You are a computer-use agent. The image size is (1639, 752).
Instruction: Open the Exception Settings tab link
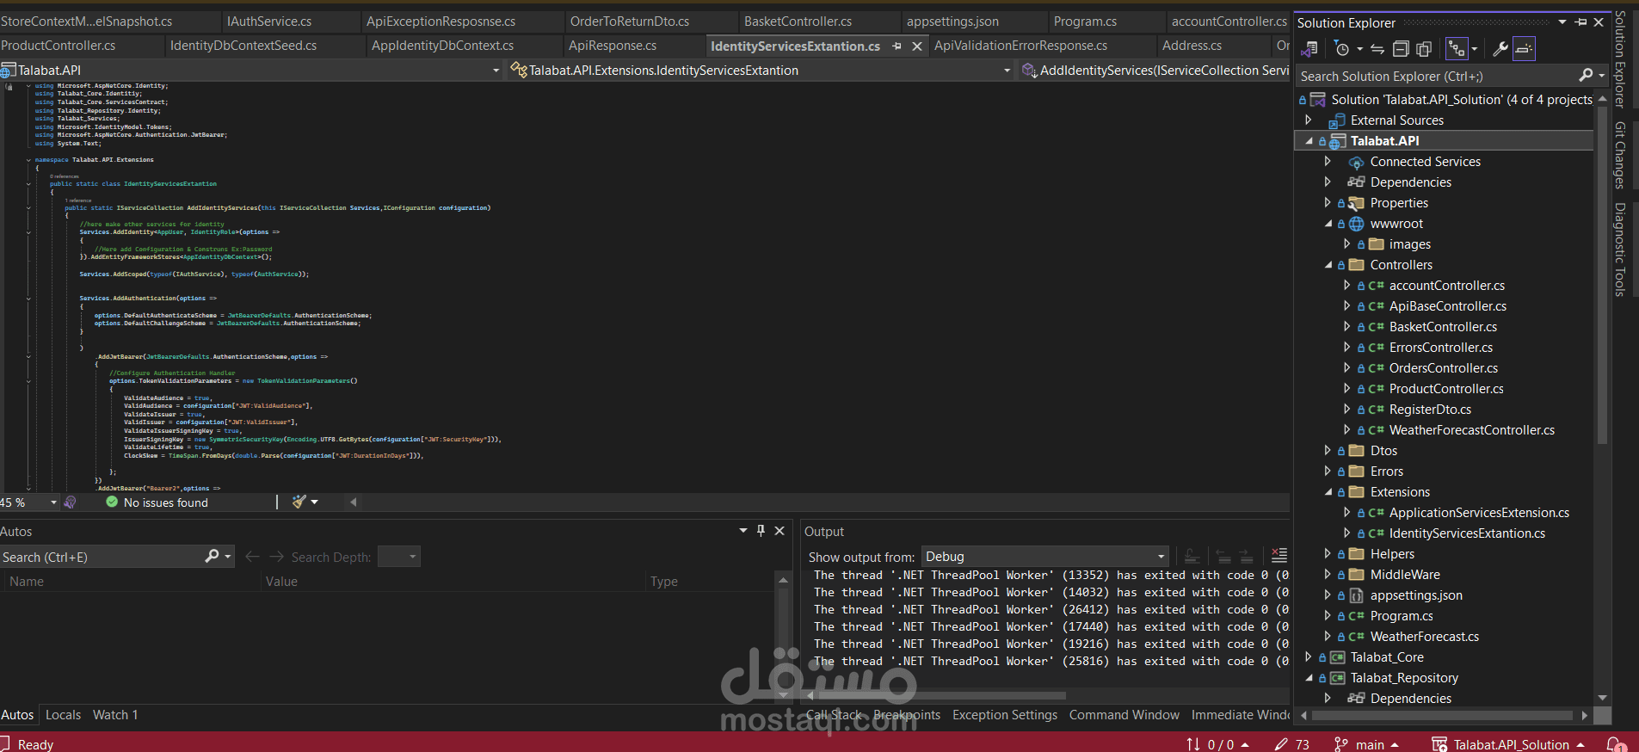(x=1005, y=715)
